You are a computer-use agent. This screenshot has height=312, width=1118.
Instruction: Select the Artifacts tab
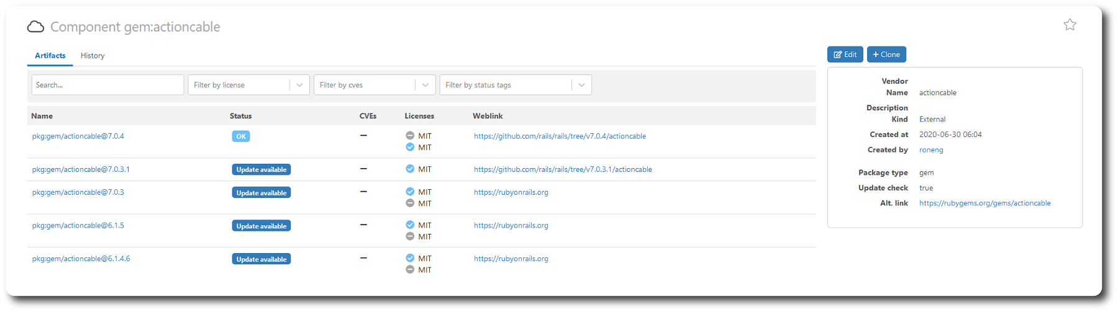(x=50, y=56)
